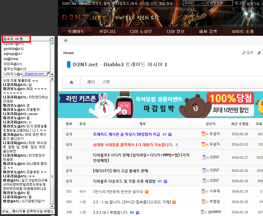This screenshot has height=216, width=263.
Task: Click the 최근 수정일 column header
Action: [x=240, y=124]
